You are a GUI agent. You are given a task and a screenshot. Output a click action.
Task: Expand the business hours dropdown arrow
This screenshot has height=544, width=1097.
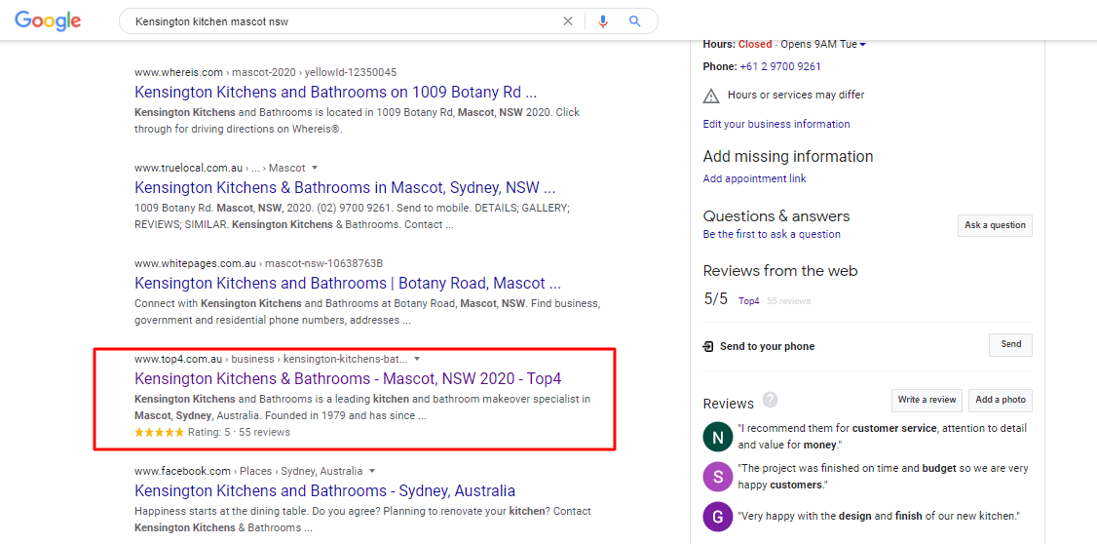[x=863, y=44]
